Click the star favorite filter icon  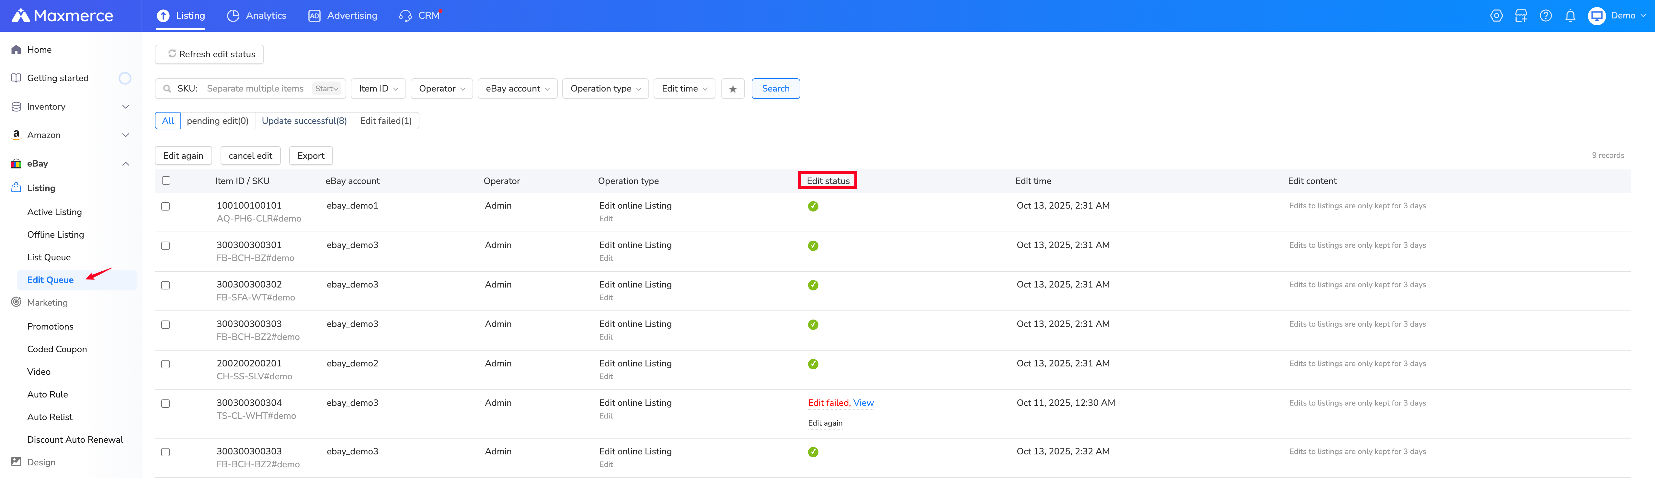732,89
